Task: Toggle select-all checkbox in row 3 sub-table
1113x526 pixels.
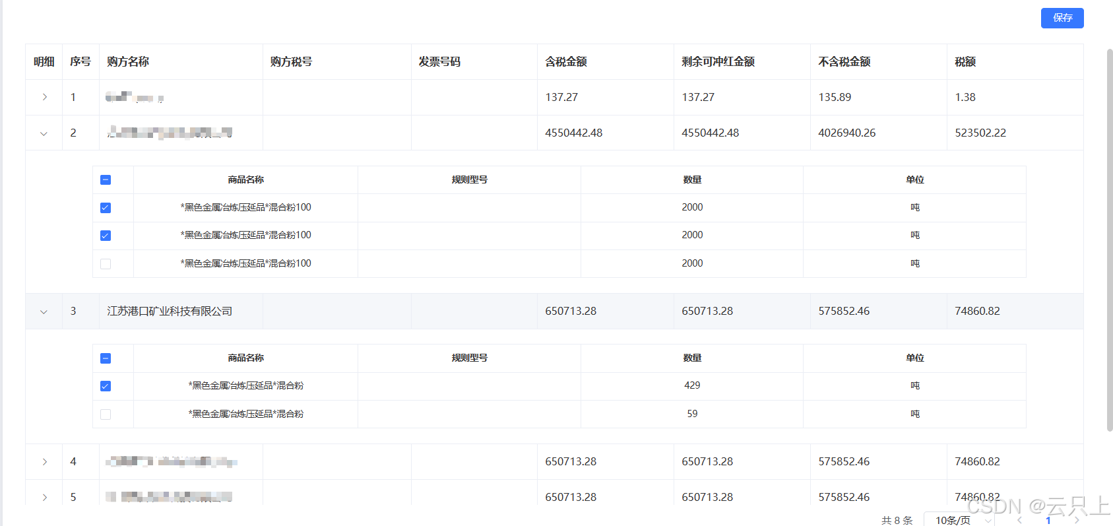Action: pyautogui.click(x=106, y=358)
